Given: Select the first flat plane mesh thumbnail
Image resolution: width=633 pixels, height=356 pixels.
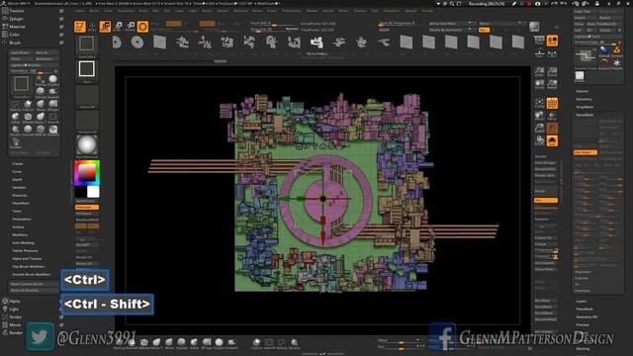Looking at the screenshot, I should pyautogui.click(x=160, y=42).
